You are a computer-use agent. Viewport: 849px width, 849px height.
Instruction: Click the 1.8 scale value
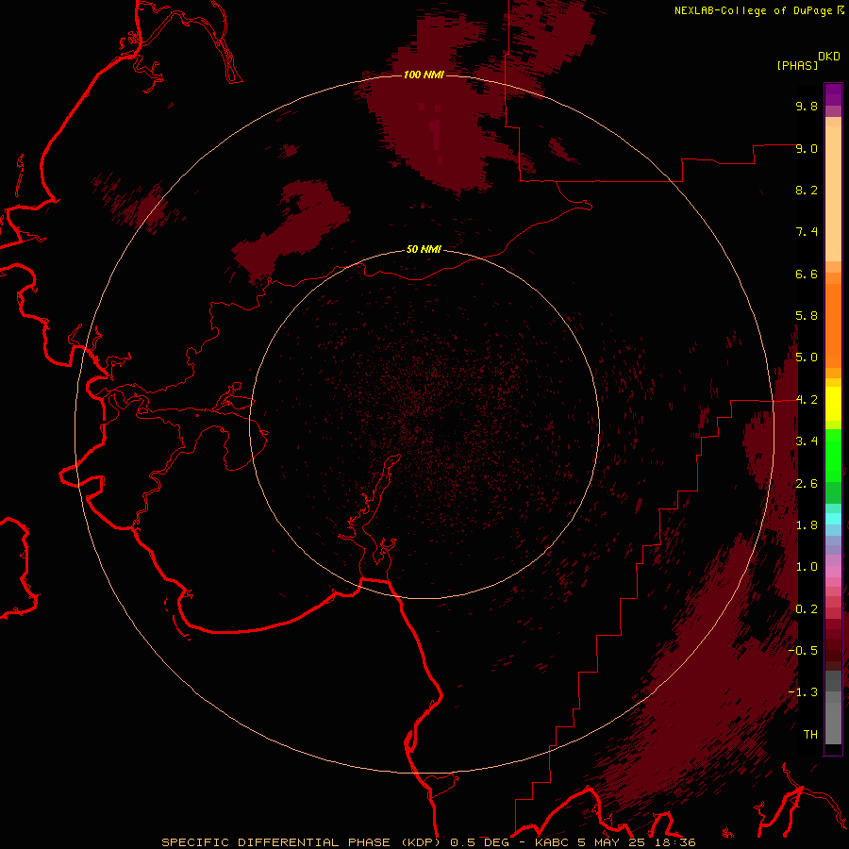click(x=807, y=525)
